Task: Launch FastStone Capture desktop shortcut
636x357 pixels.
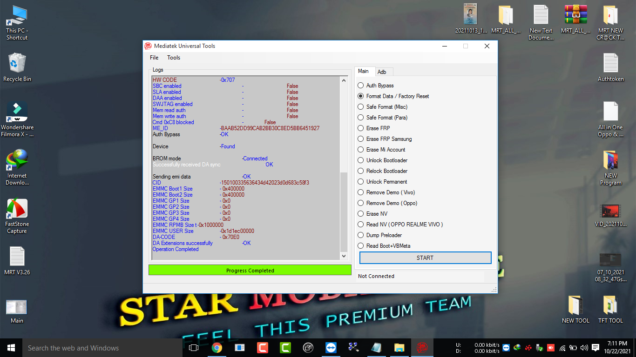Action: pos(17,216)
